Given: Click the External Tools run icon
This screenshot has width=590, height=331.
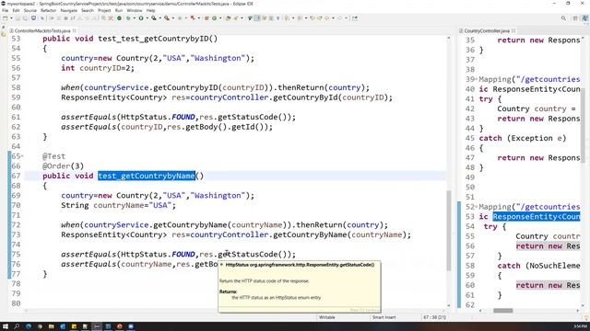Looking at the screenshot, I should 167,18.
